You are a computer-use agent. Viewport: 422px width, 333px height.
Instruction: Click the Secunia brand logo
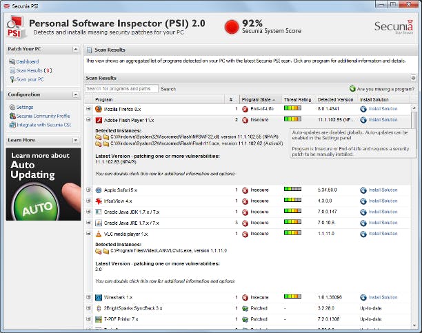pos(394,27)
